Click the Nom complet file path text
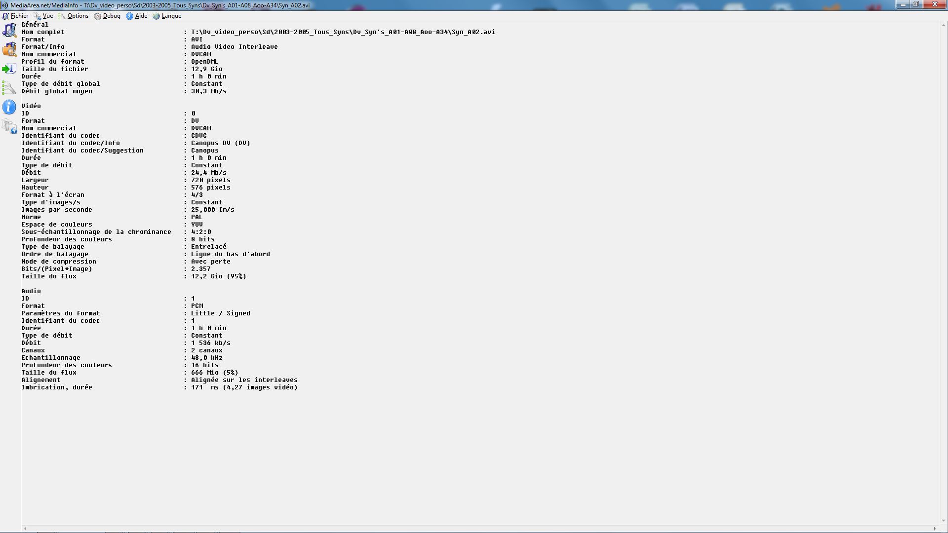This screenshot has width=948, height=533. point(343,32)
